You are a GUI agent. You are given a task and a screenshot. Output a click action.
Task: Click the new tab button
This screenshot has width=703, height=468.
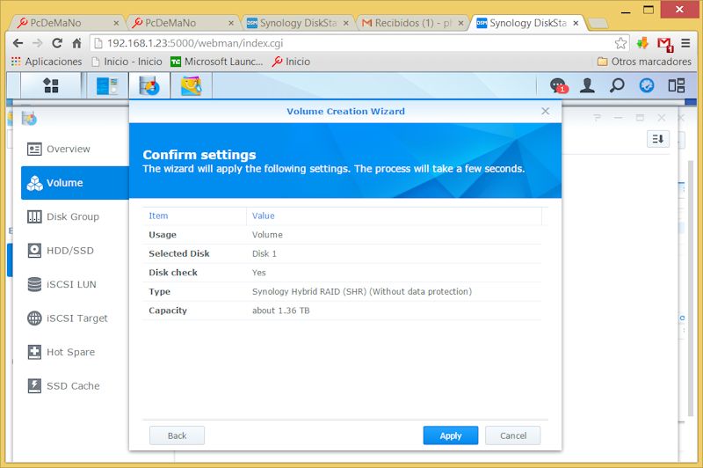(x=598, y=24)
